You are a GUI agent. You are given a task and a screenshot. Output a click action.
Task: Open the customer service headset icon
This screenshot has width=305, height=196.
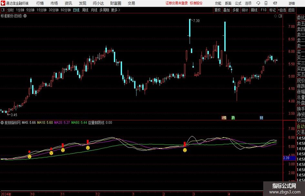coord(258,3)
